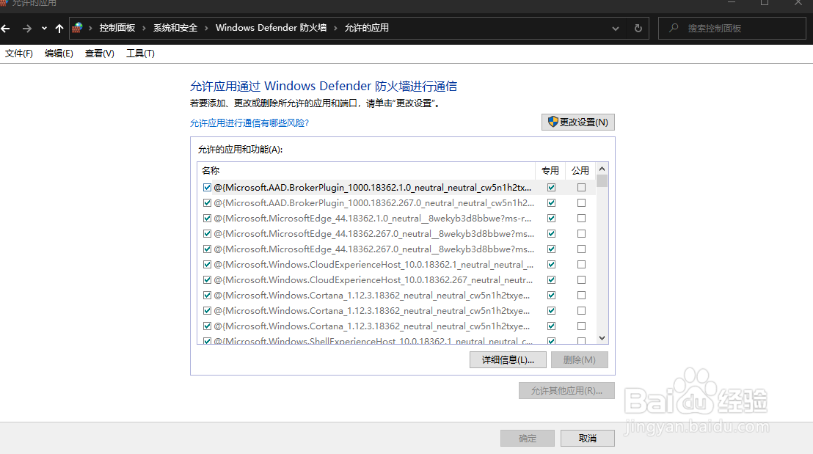Toggle 专用 for BrokerPlugin 1000.18362.1.0
The image size is (813, 454).
pos(551,188)
